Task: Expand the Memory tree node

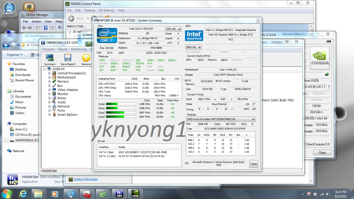Action: [49, 82]
